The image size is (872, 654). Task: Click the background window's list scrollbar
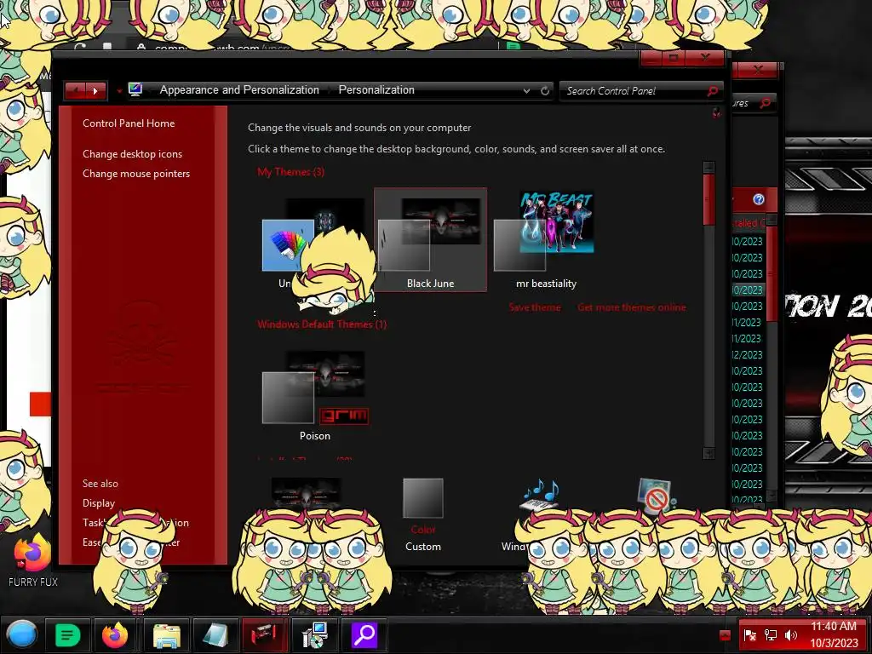772,272
